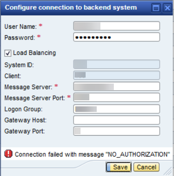Focus the Message Server input box
174x176 pixels.
coord(117,86)
